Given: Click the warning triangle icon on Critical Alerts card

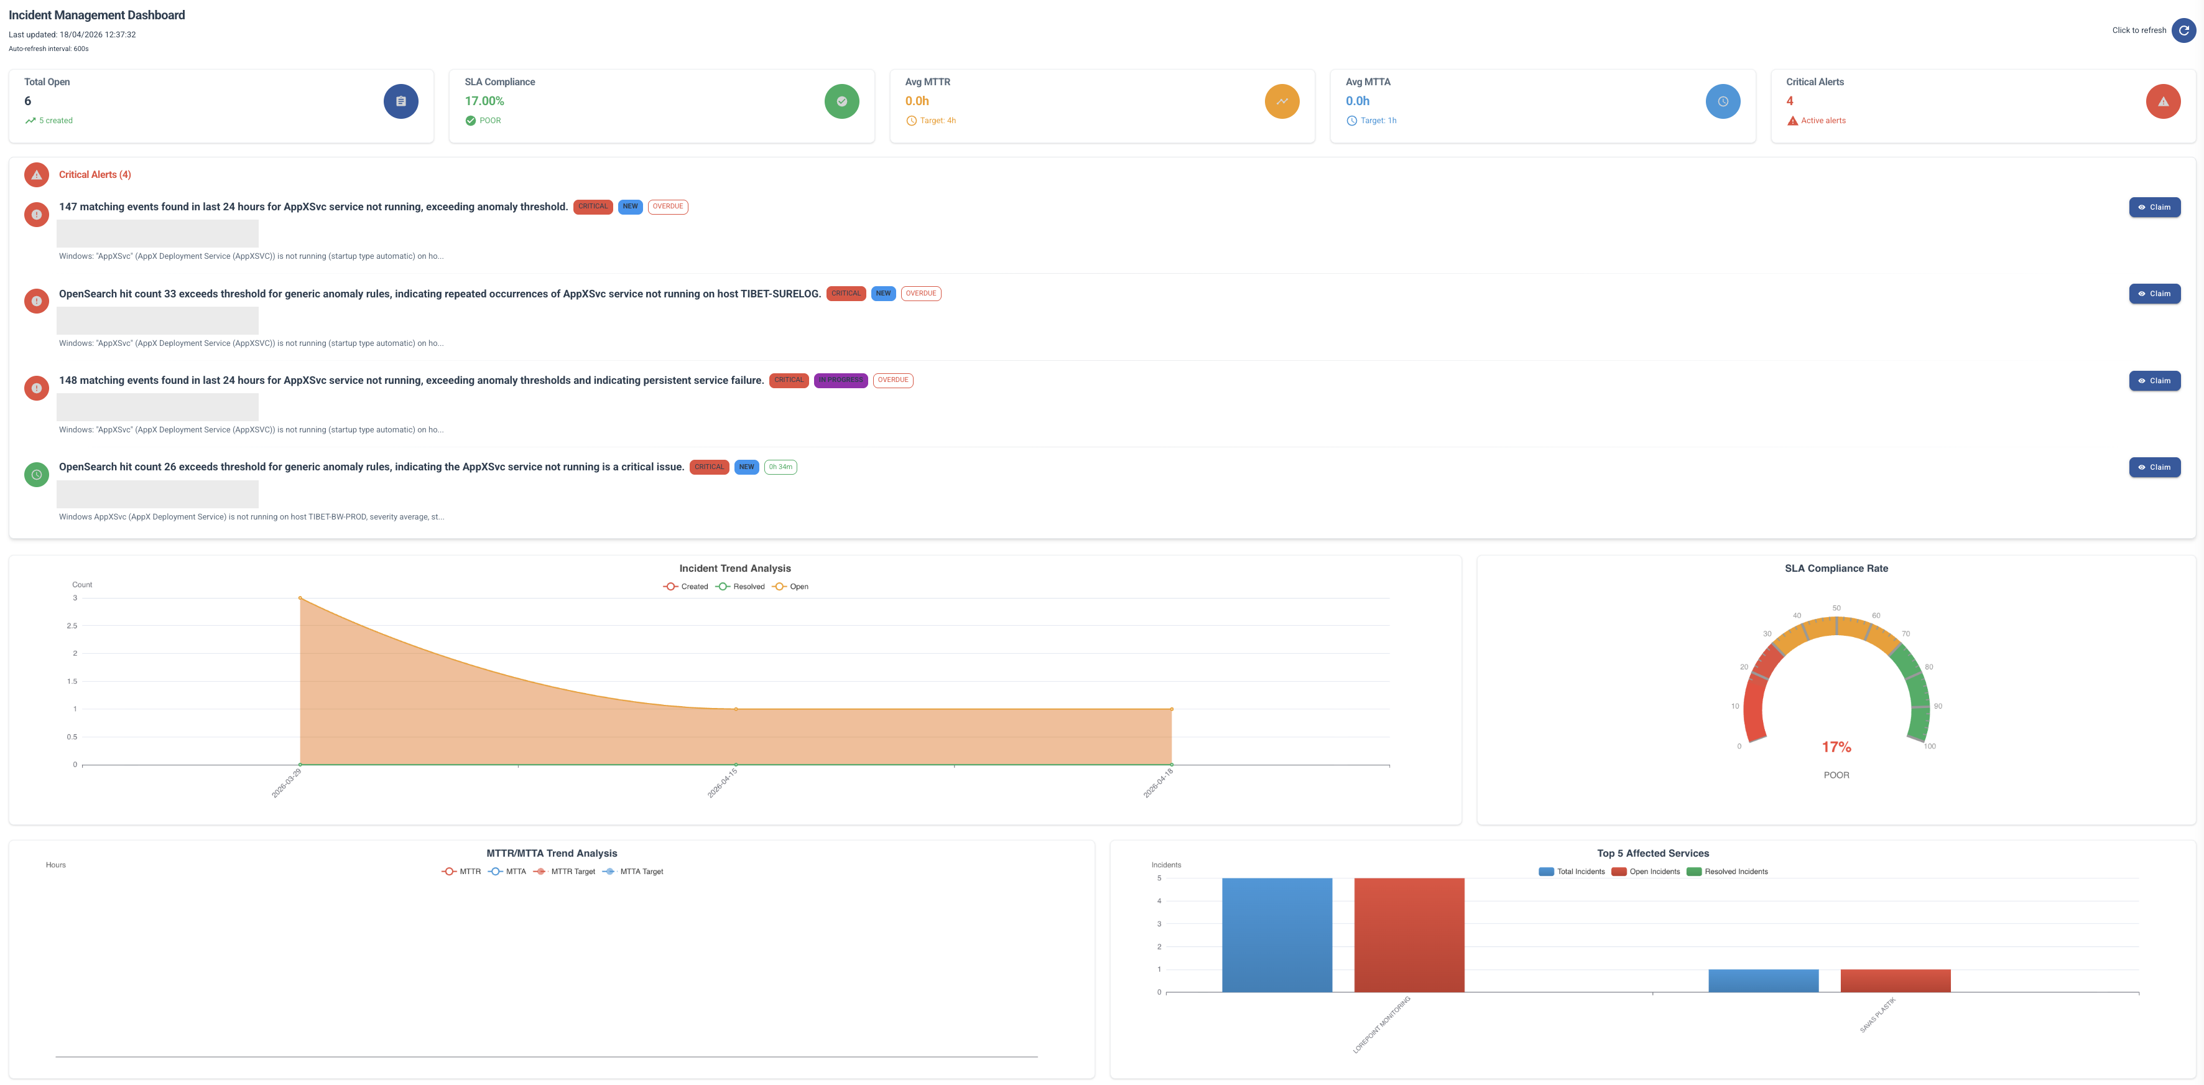Looking at the screenshot, I should pyautogui.click(x=2164, y=101).
